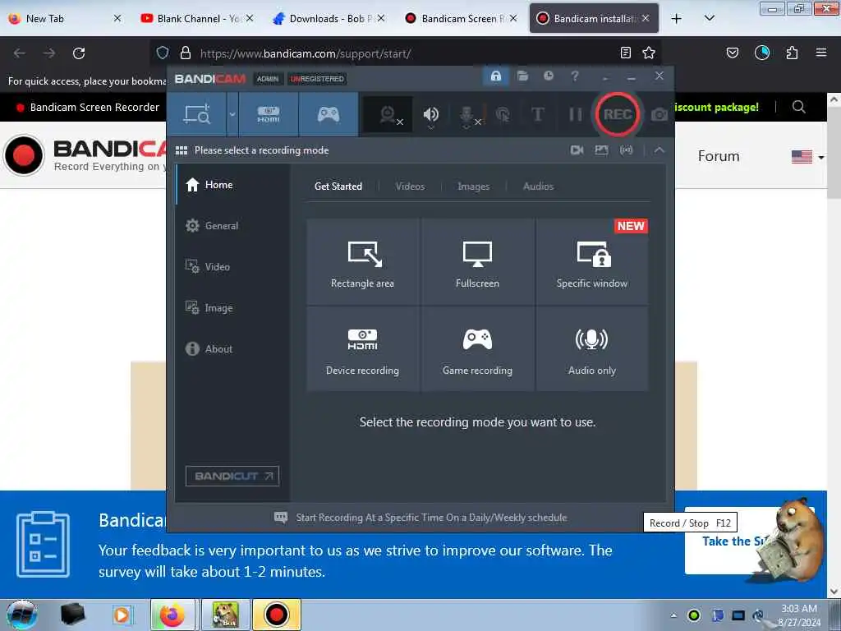The image size is (841, 631).
Task: Open Home in the sidebar
Action: coord(232,185)
